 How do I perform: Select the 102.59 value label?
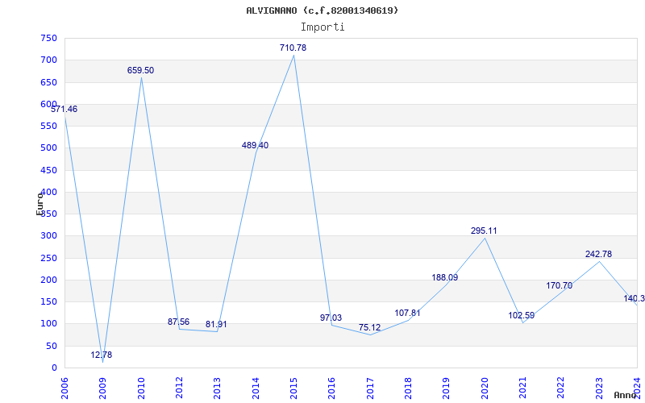point(522,315)
